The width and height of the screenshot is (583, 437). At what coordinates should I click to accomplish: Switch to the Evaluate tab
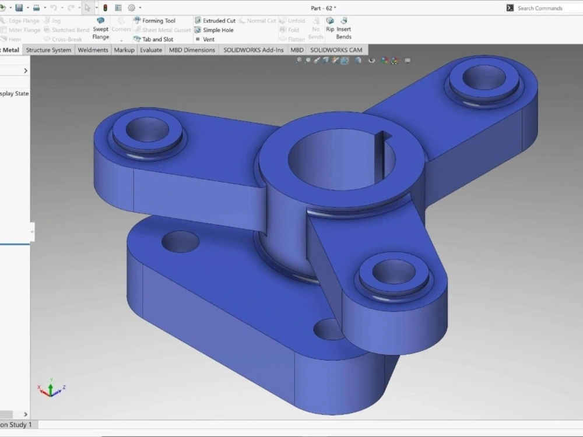point(151,50)
